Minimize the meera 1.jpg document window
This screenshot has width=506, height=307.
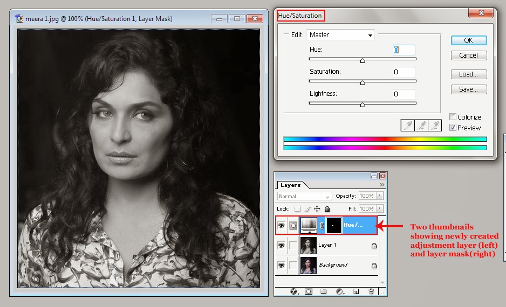point(219,18)
